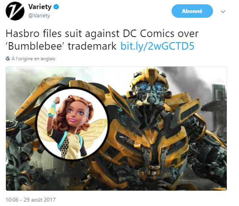This screenshot has width=239, height=206.
Task: Toggle the Abonné follow button
Action: pos(192,11)
